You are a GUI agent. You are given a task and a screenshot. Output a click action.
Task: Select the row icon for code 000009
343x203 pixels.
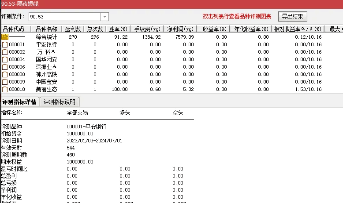[5, 82]
